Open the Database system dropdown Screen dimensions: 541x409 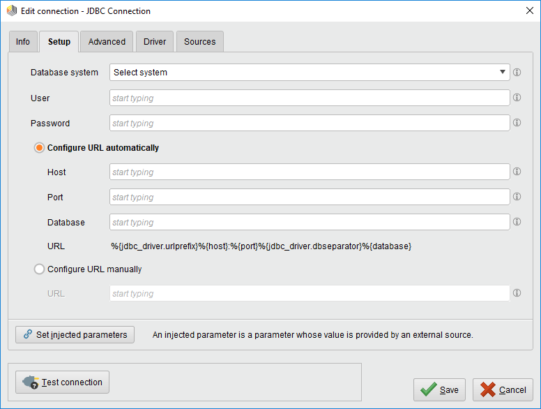point(310,73)
